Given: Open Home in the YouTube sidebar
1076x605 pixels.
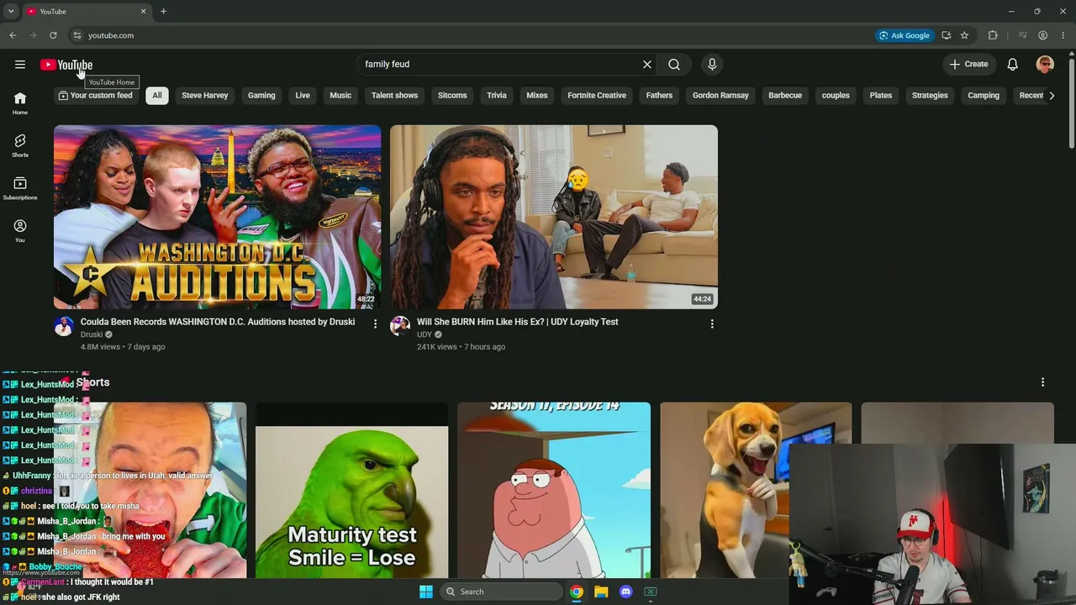Looking at the screenshot, I should pos(20,103).
